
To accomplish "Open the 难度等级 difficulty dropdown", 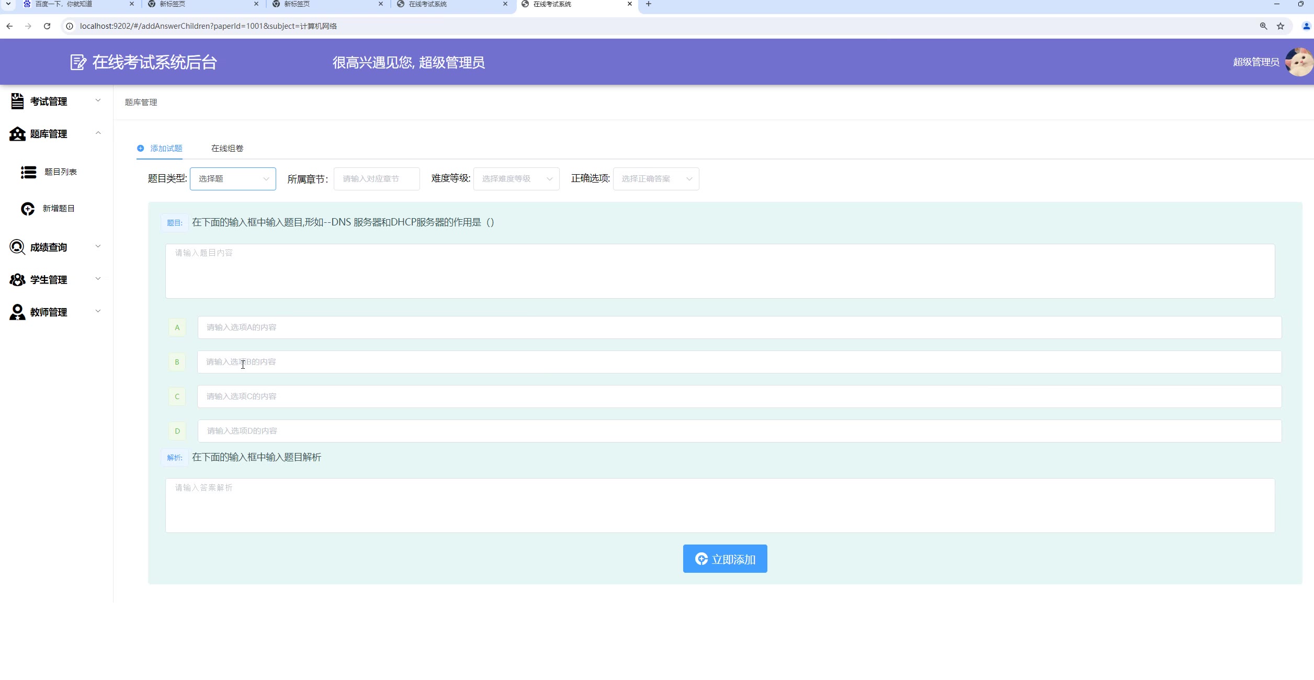I will pos(516,179).
